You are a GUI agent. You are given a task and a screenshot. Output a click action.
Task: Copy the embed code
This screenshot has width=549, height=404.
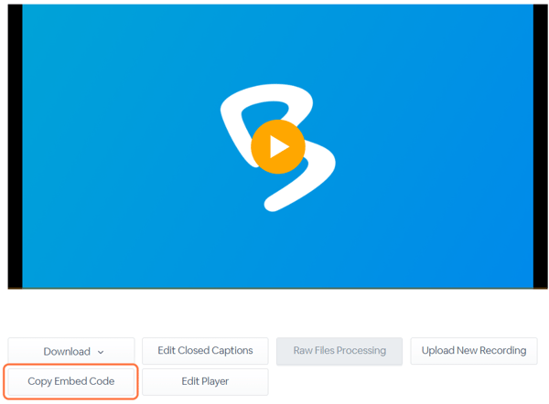pos(71,381)
